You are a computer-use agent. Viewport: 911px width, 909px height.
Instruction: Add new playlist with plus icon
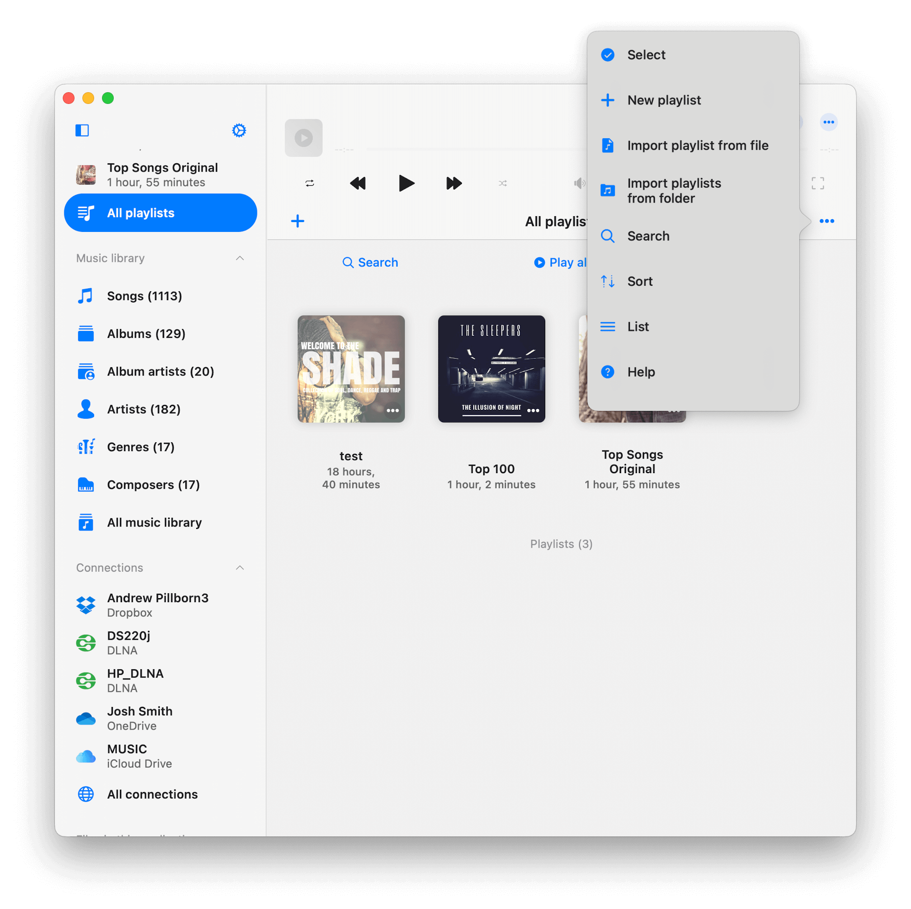click(298, 221)
